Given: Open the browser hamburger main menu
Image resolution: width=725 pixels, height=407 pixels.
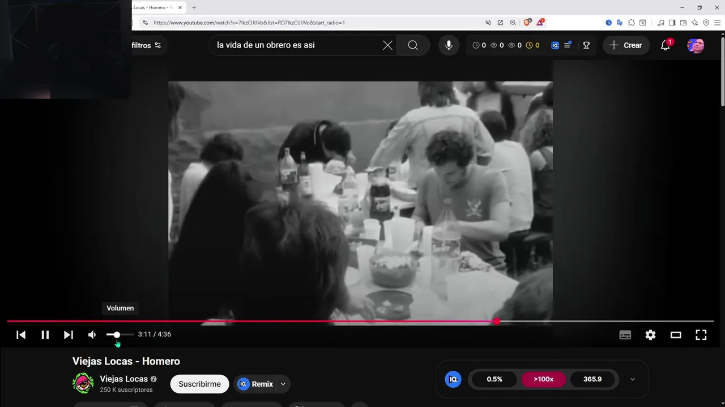Looking at the screenshot, I should (717, 23).
